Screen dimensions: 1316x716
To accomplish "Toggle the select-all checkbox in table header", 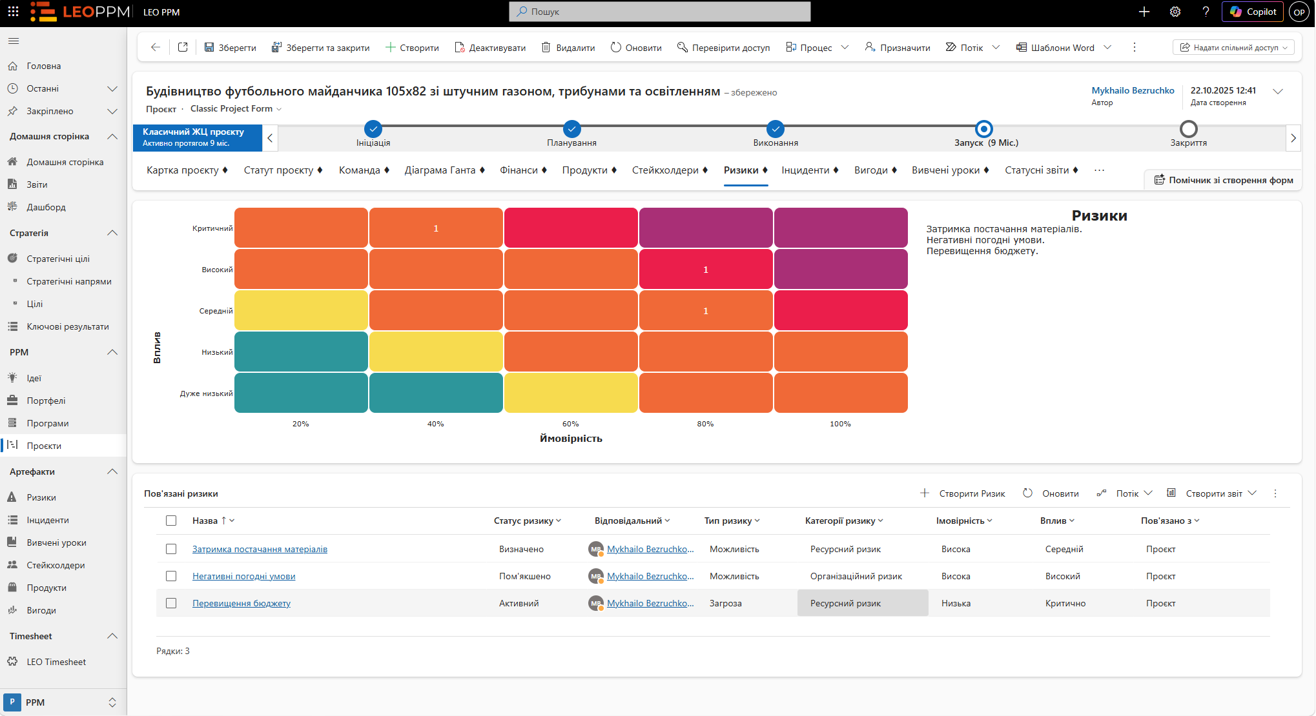I will (x=171, y=521).
